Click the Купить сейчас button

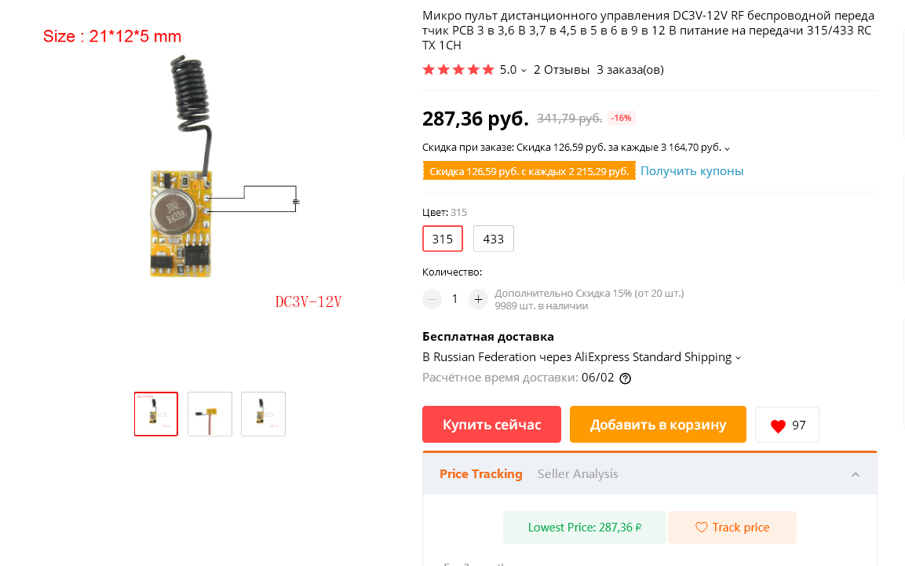492,425
